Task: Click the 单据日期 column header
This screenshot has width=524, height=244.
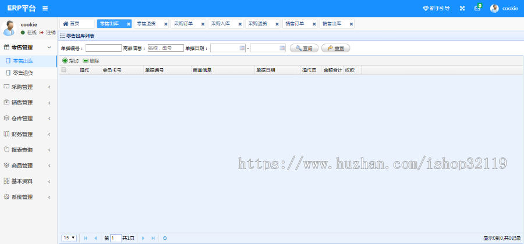Action: tap(277, 70)
